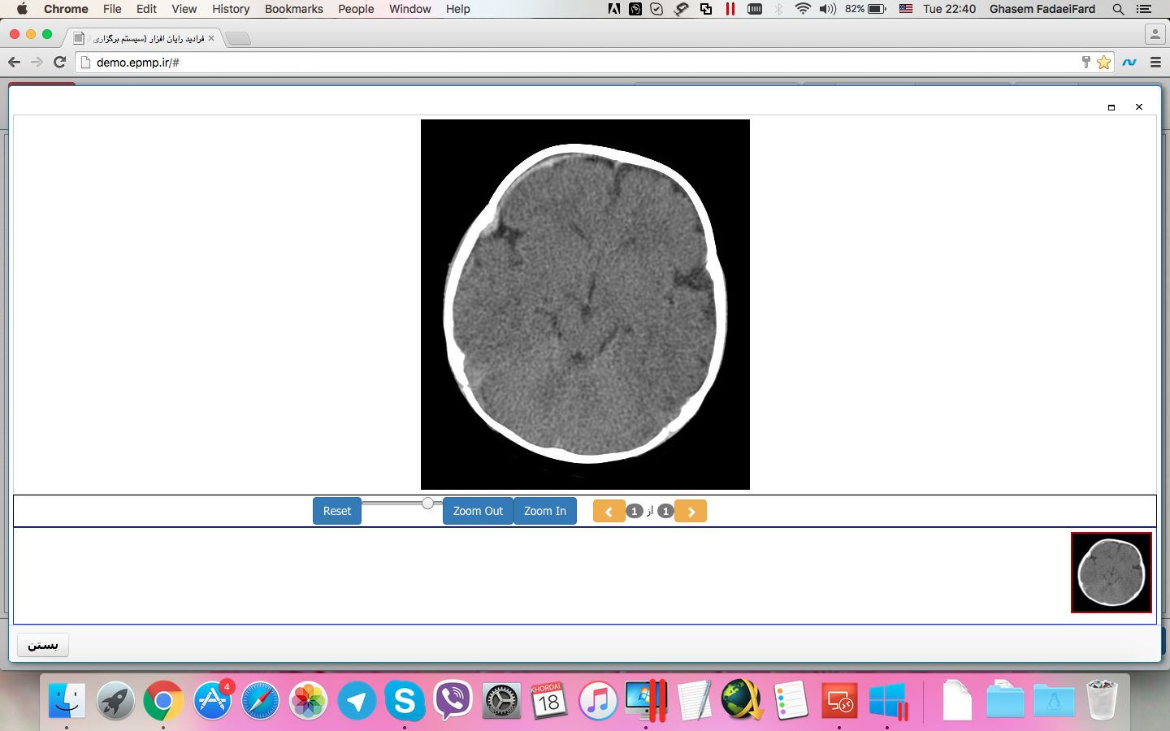
Task: Click the saved password key icon
Action: tap(1085, 63)
